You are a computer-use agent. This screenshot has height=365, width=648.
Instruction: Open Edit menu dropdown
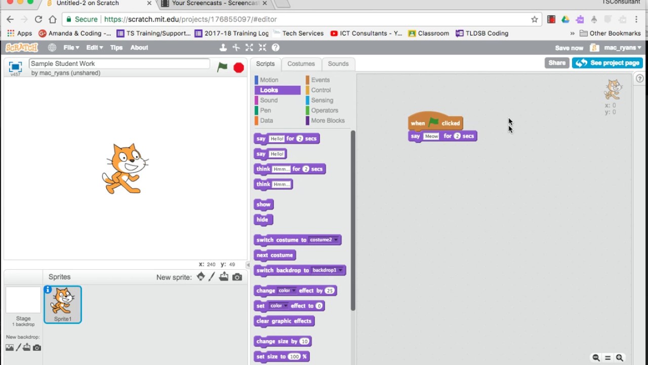pos(94,48)
